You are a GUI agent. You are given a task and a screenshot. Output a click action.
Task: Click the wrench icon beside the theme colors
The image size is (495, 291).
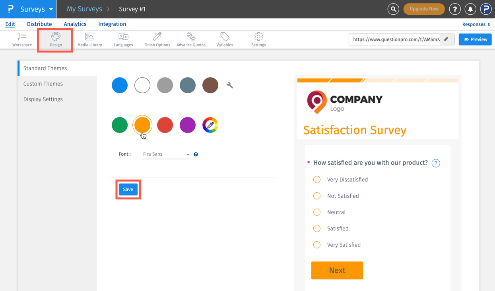click(x=230, y=85)
